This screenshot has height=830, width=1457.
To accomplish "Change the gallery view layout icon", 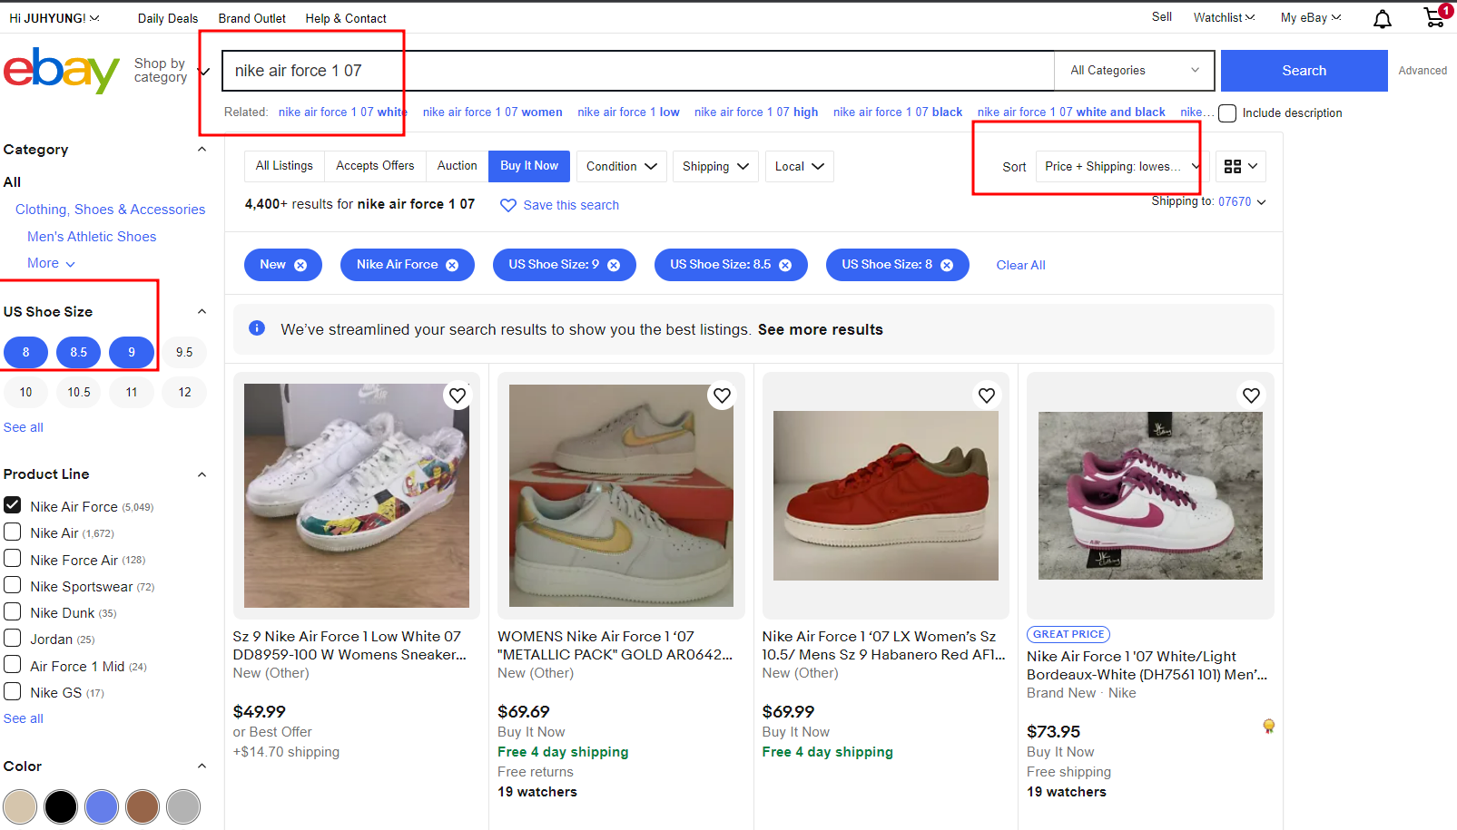I will 1240,166.
